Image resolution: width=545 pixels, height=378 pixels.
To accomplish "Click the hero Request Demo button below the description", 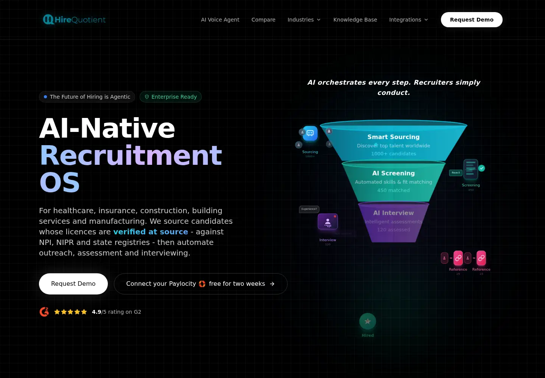I will [x=73, y=284].
